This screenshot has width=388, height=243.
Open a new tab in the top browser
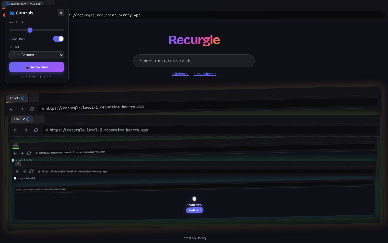[x=50, y=4]
